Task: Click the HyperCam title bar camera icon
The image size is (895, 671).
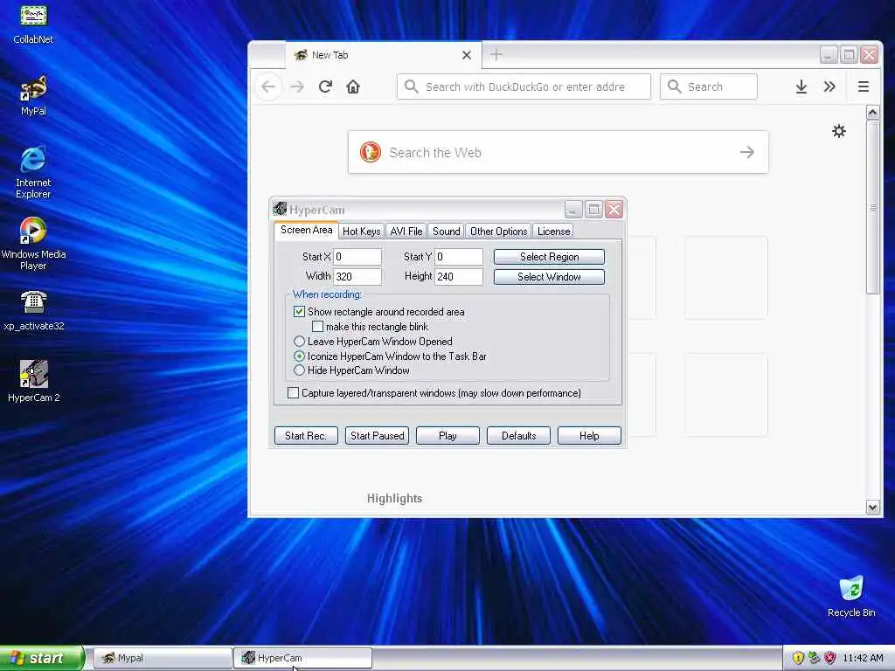Action: click(x=280, y=209)
